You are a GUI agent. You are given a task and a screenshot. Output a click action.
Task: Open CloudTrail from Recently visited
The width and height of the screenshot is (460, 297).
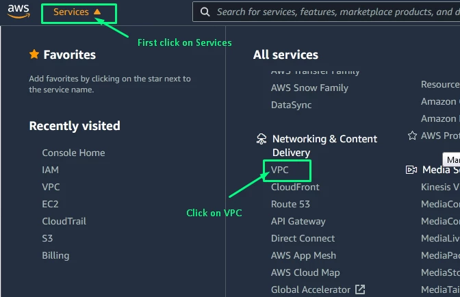pos(64,221)
